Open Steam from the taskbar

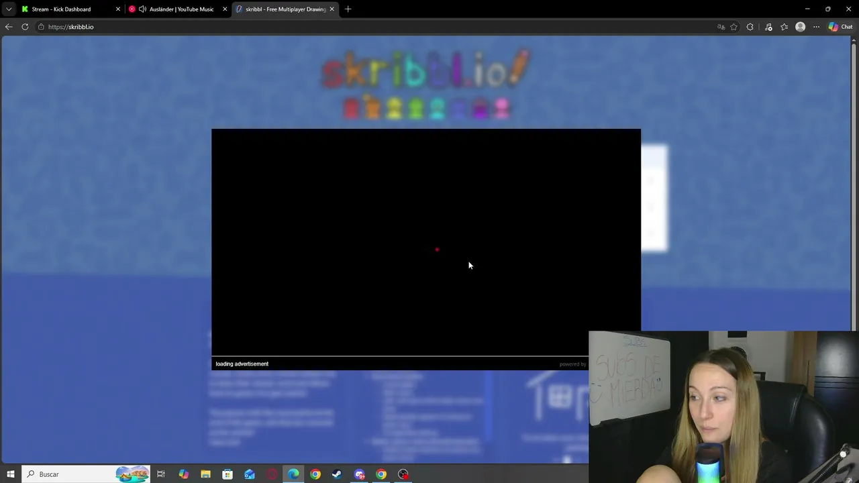point(337,474)
